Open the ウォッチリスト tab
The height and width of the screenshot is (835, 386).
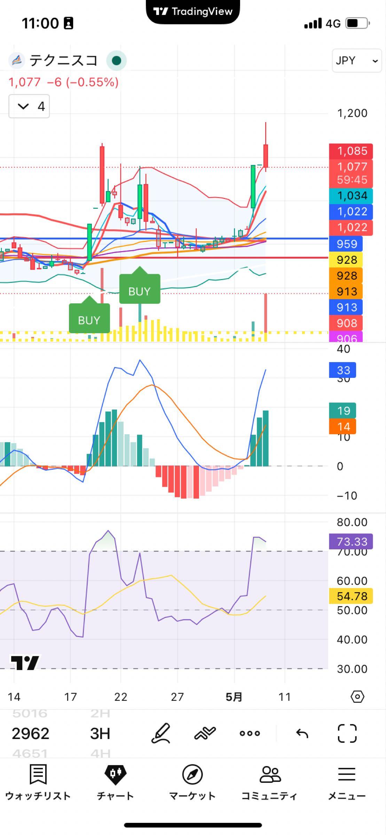coord(38,782)
